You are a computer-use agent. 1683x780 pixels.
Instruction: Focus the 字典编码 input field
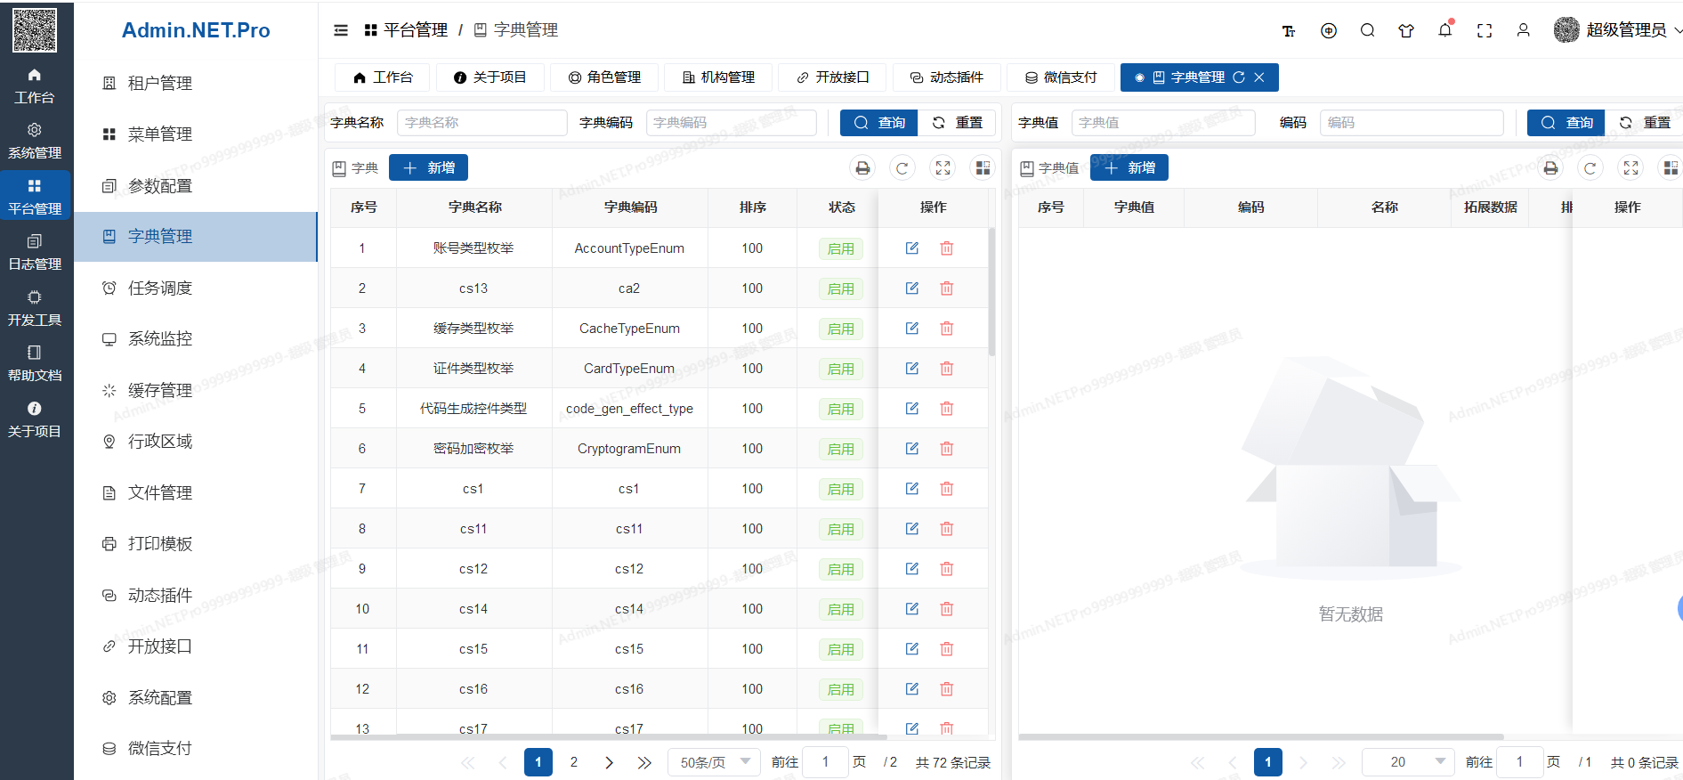pyautogui.click(x=732, y=123)
